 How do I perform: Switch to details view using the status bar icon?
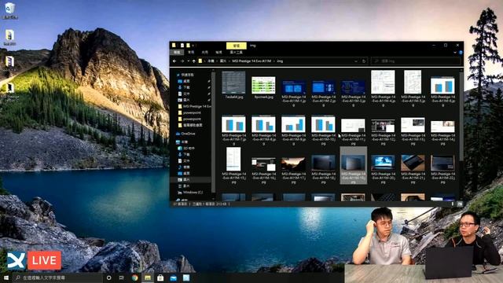[453, 204]
